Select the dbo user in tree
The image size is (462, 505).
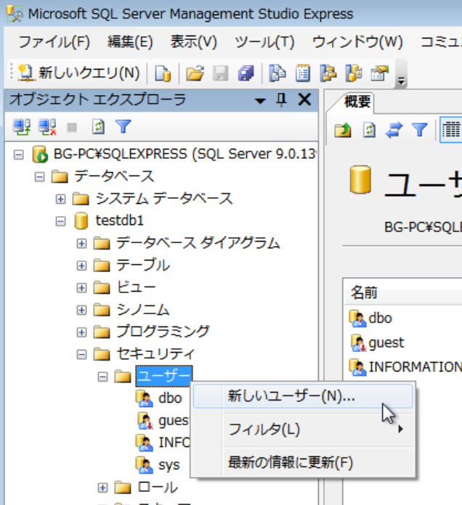click(170, 399)
